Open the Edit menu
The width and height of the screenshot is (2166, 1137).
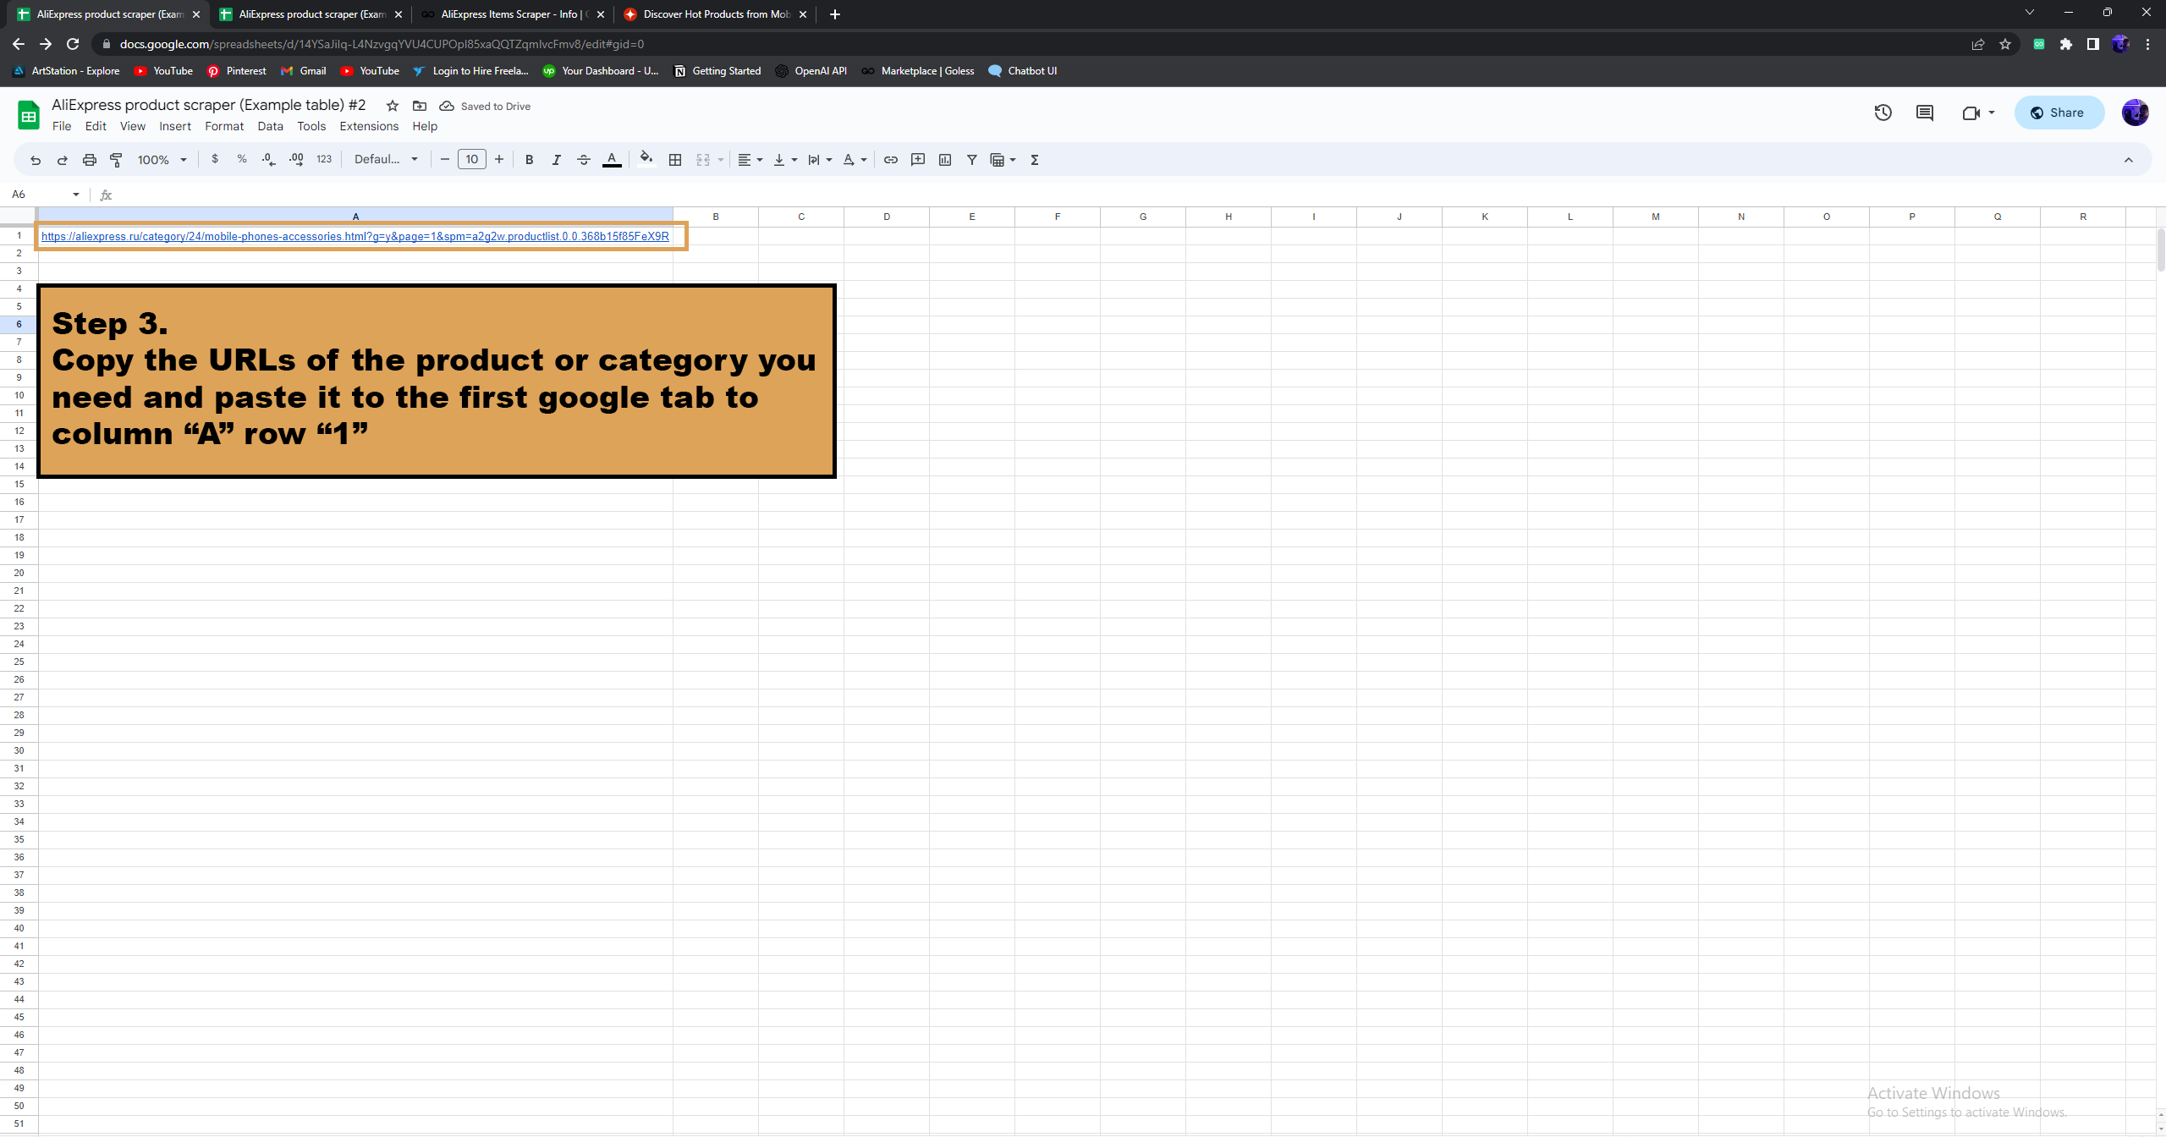coord(96,126)
